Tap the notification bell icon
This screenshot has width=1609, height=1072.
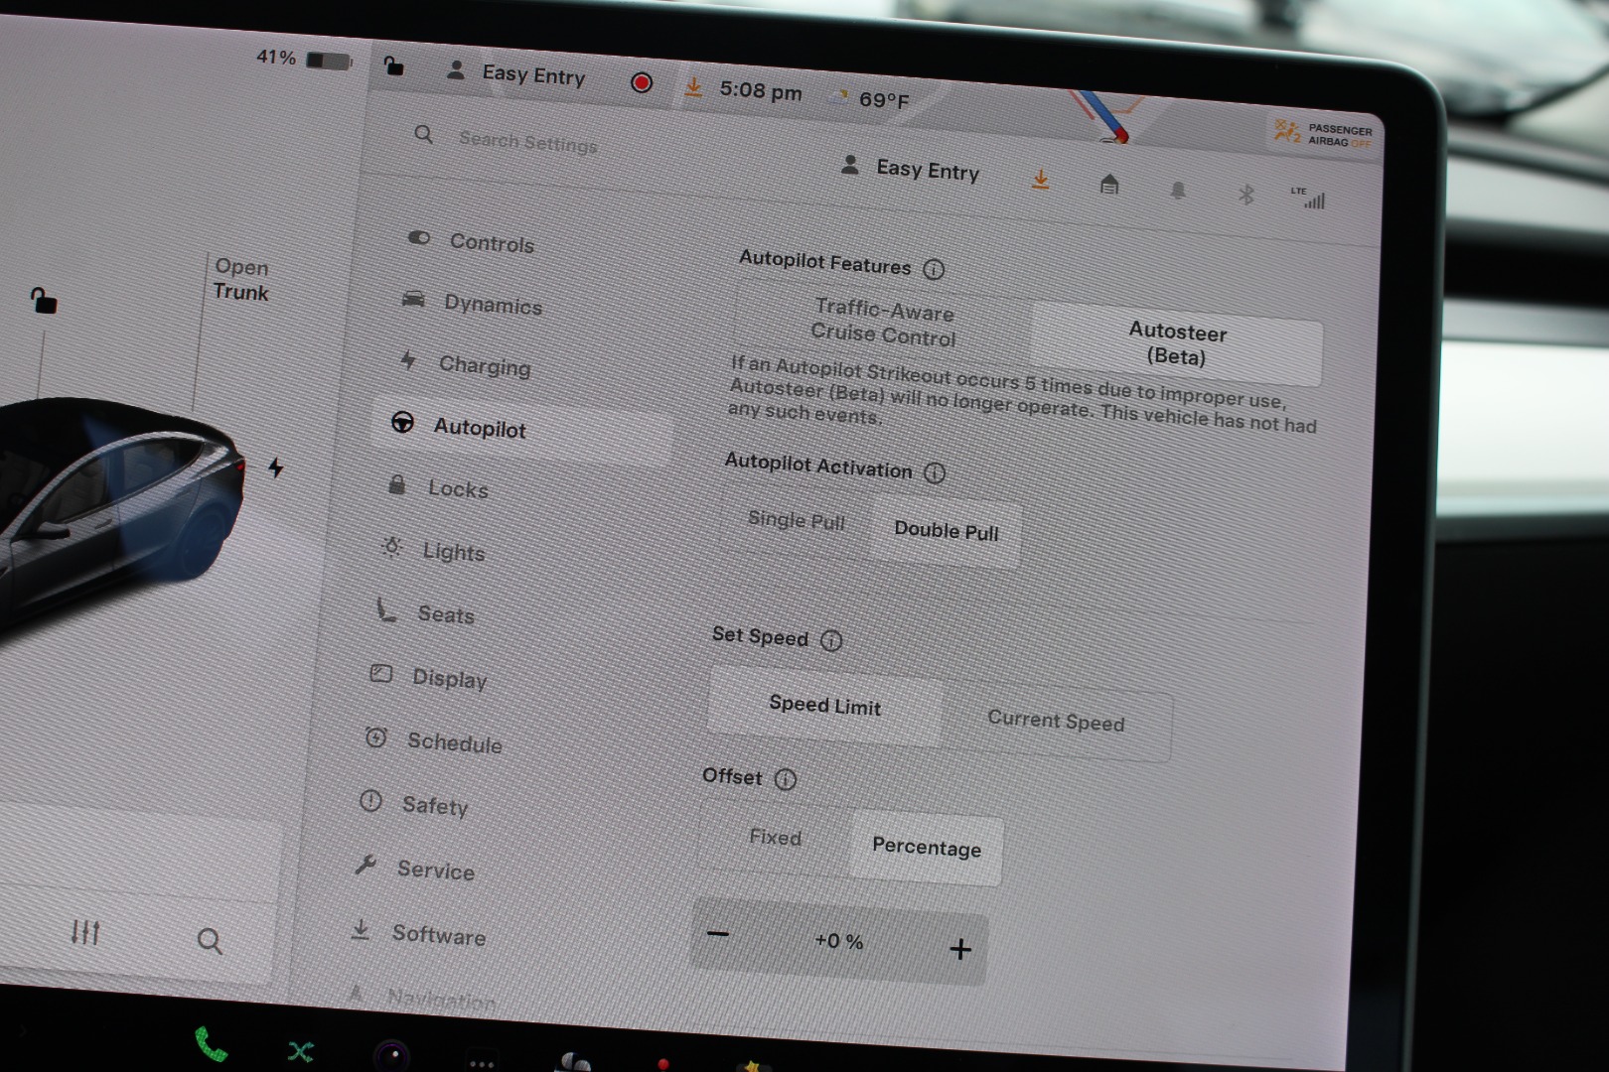pyautogui.click(x=1178, y=191)
